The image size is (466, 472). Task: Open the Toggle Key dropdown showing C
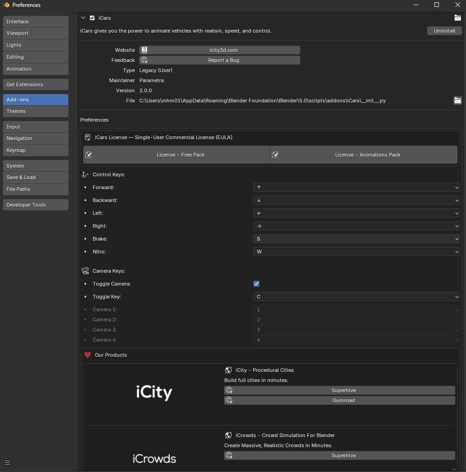[356, 297]
